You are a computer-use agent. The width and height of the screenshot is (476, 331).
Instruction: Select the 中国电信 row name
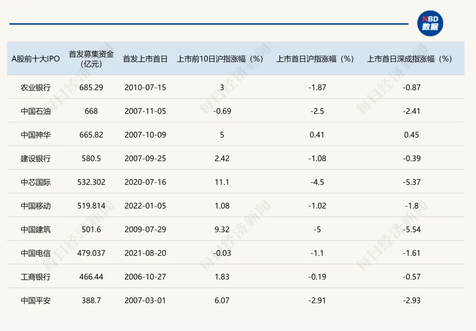tap(36, 253)
